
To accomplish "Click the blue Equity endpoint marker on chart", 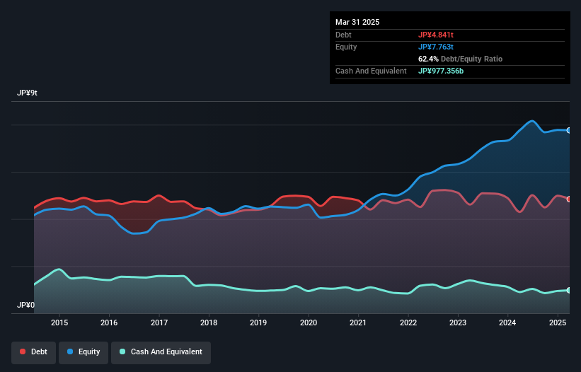I will (x=568, y=130).
